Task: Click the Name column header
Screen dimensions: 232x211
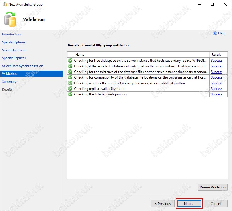Action: pyautogui.click(x=80, y=55)
